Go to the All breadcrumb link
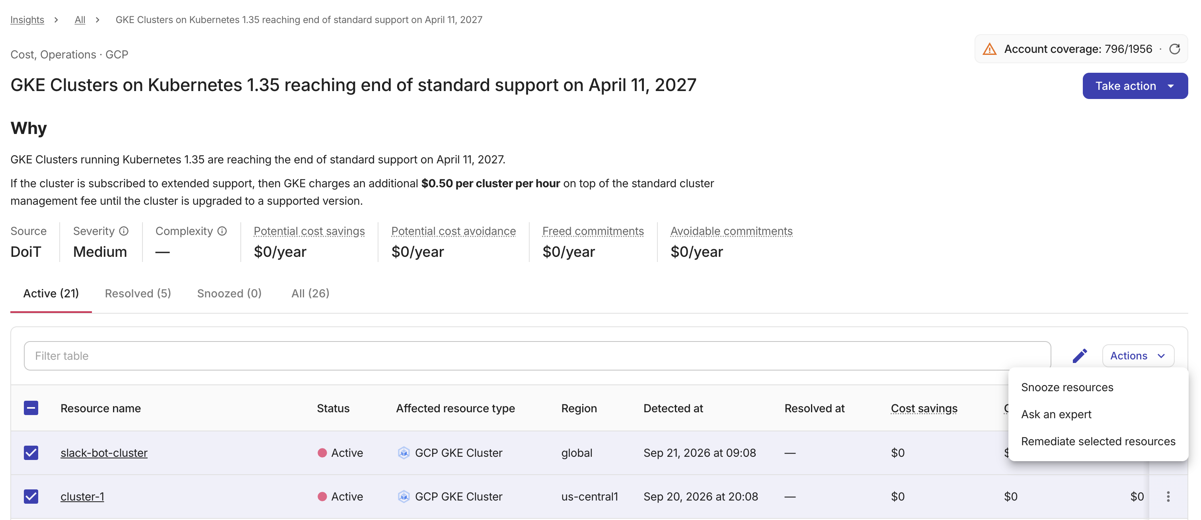 (x=80, y=19)
